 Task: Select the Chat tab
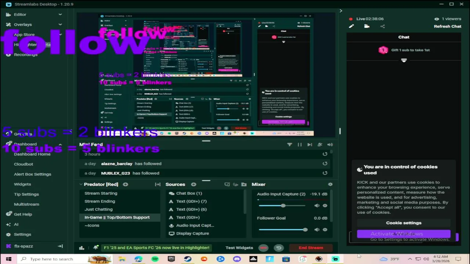(x=404, y=37)
